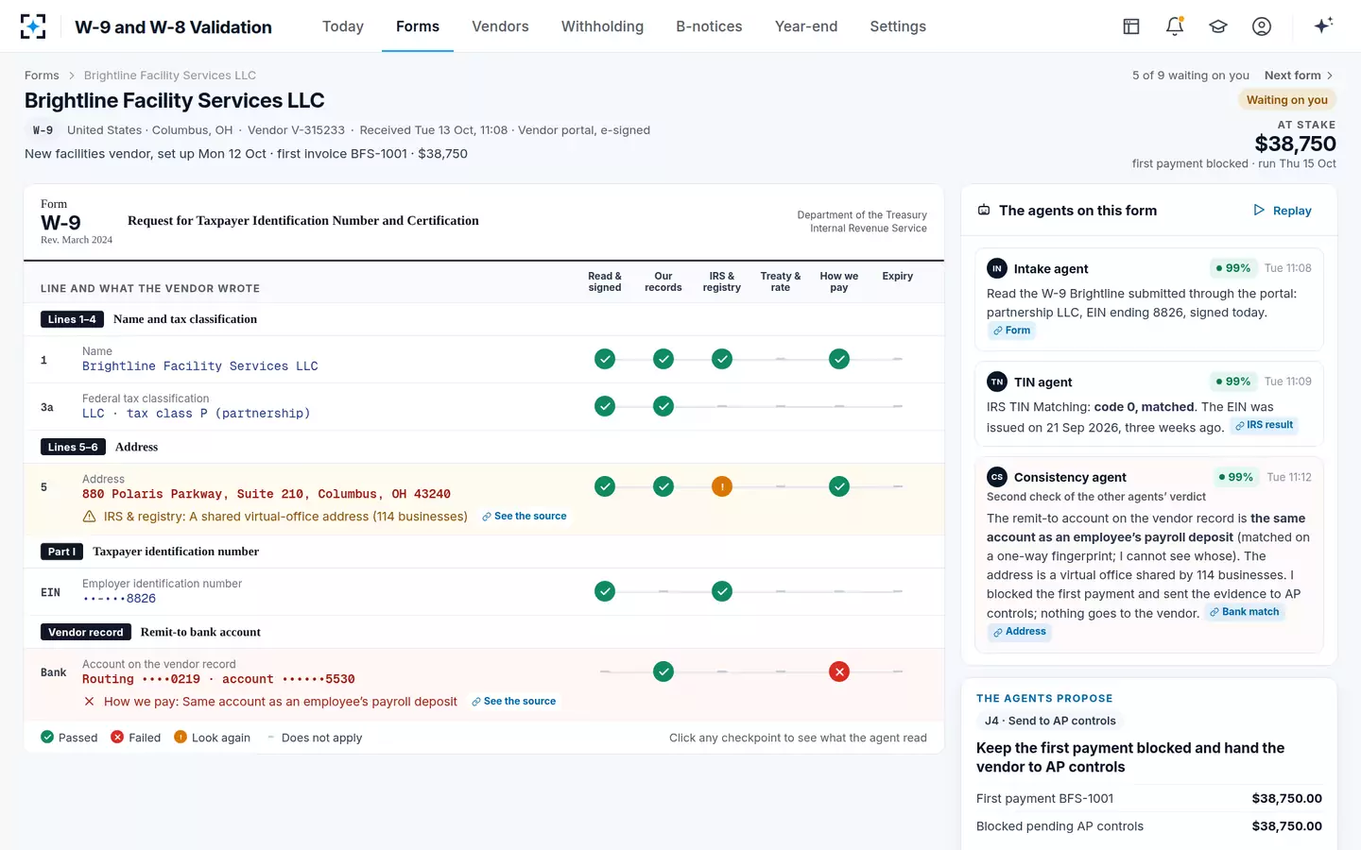Go to Next form

click(1299, 76)
